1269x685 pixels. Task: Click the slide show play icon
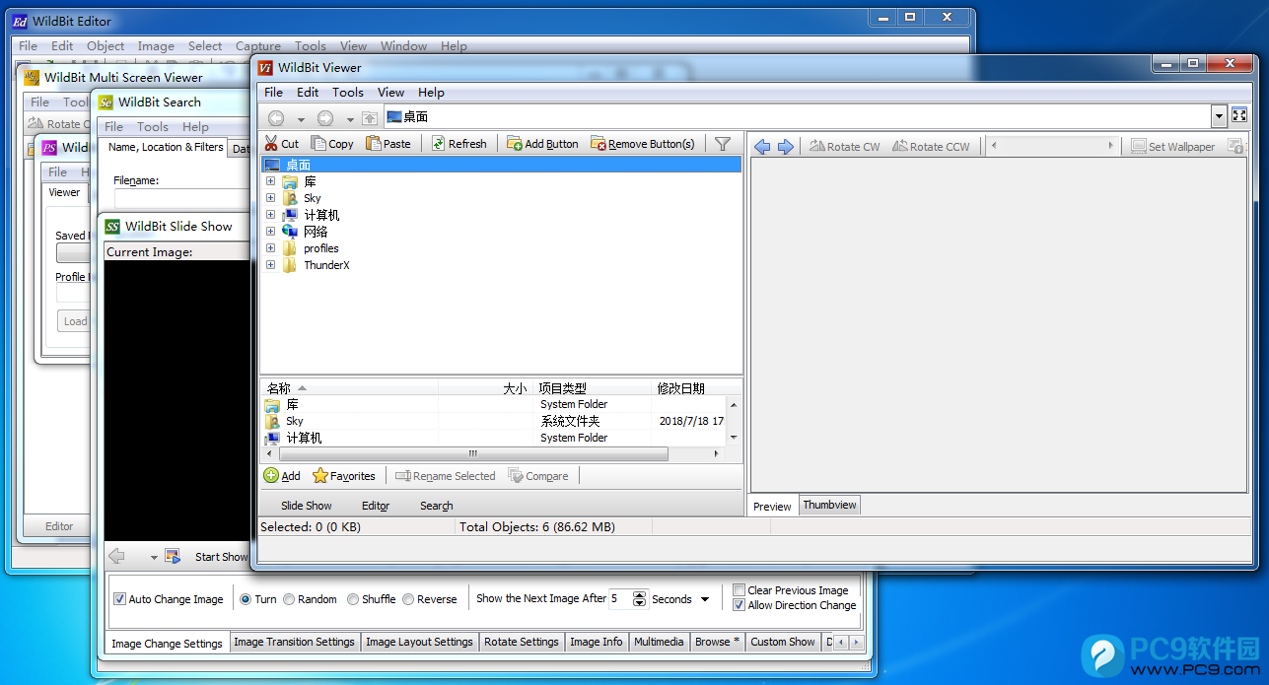(x=173, y=557)
